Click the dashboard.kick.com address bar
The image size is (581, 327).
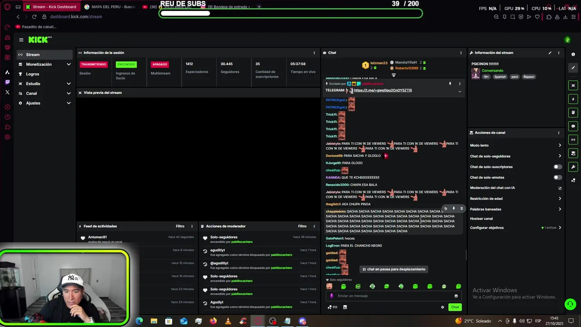76,17
